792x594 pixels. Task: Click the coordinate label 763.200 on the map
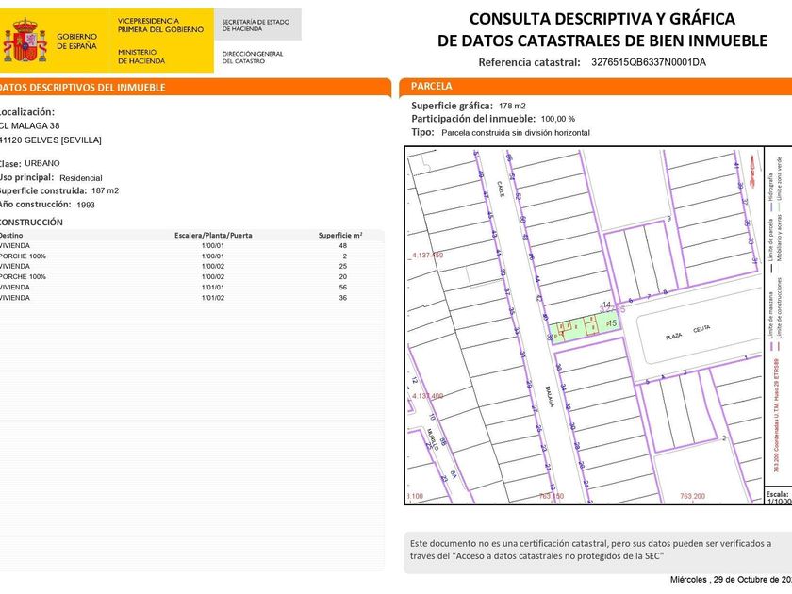pyautogui.click(x=692, y=496)
